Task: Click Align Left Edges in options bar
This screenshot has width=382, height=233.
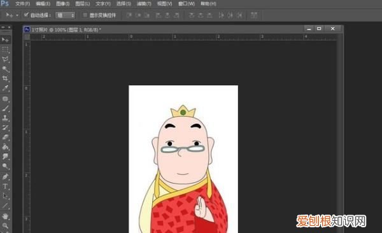Action: (x=159, y=15)
